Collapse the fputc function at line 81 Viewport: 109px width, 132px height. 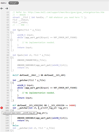[11, 57]
